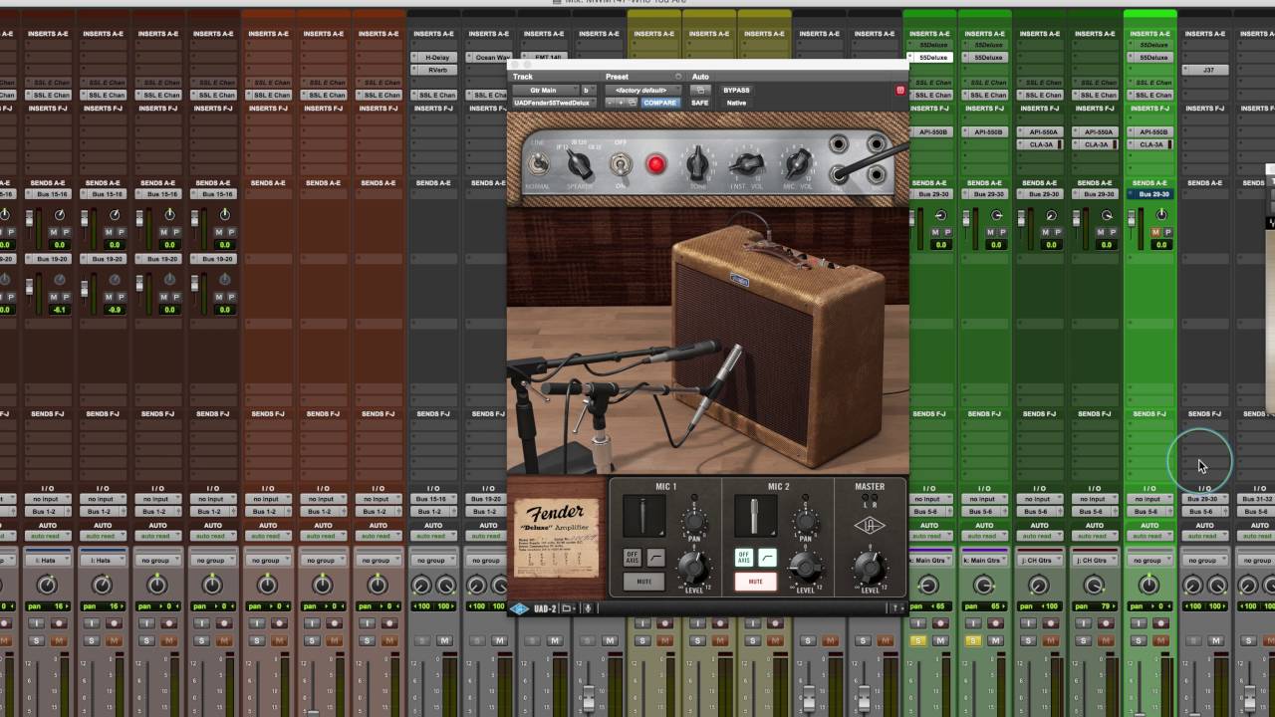Click the pan 79 value field
Viewport: 1275px width, 717px height.
1094,606
